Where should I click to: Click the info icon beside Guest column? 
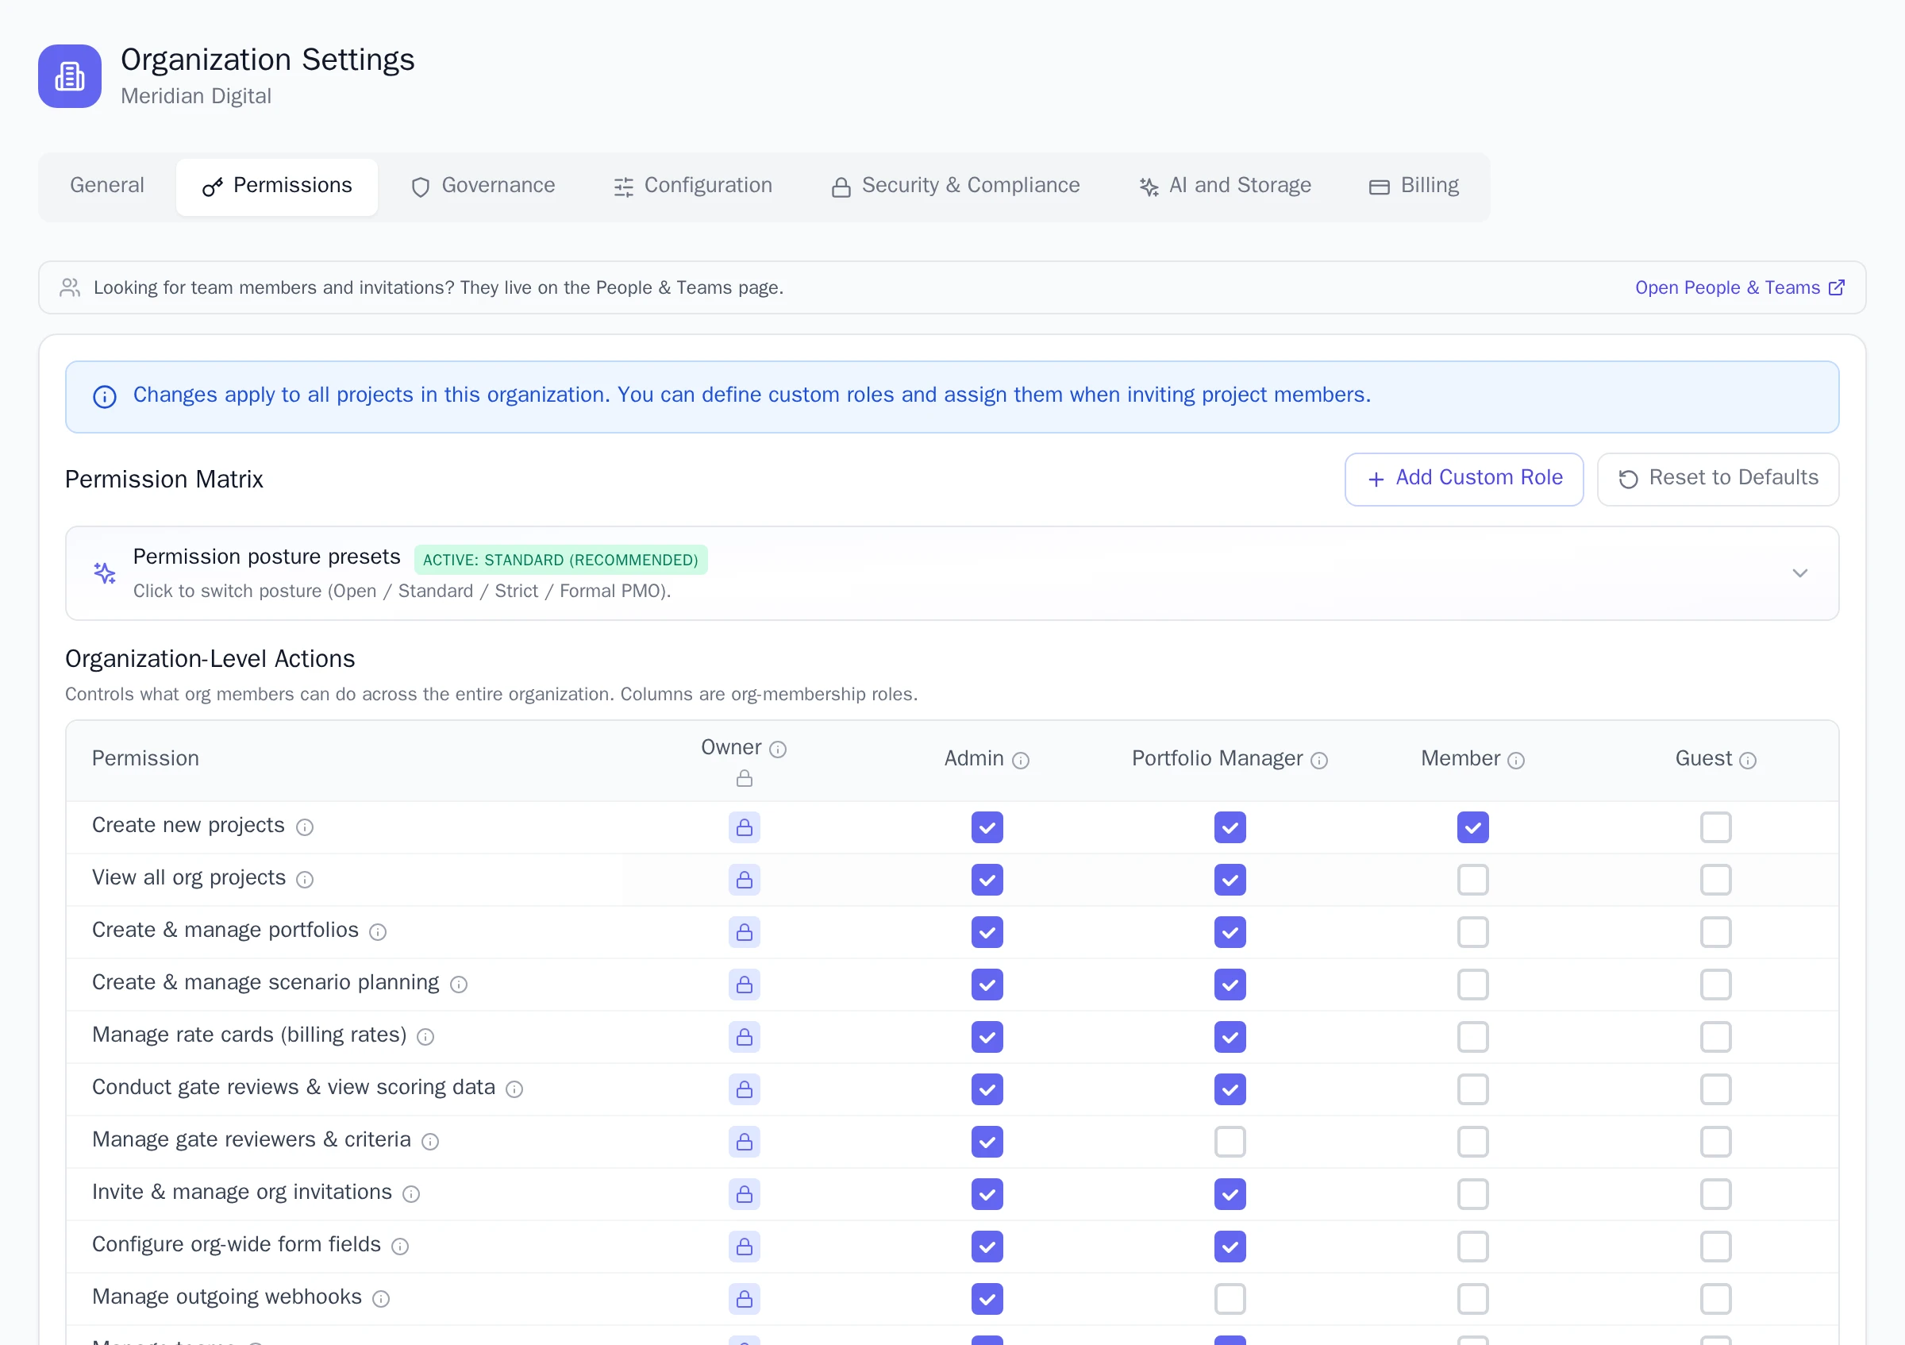(1747, 760)
